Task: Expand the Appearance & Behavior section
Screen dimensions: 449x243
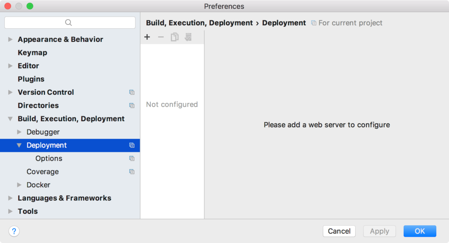Action: pos(11,39)
